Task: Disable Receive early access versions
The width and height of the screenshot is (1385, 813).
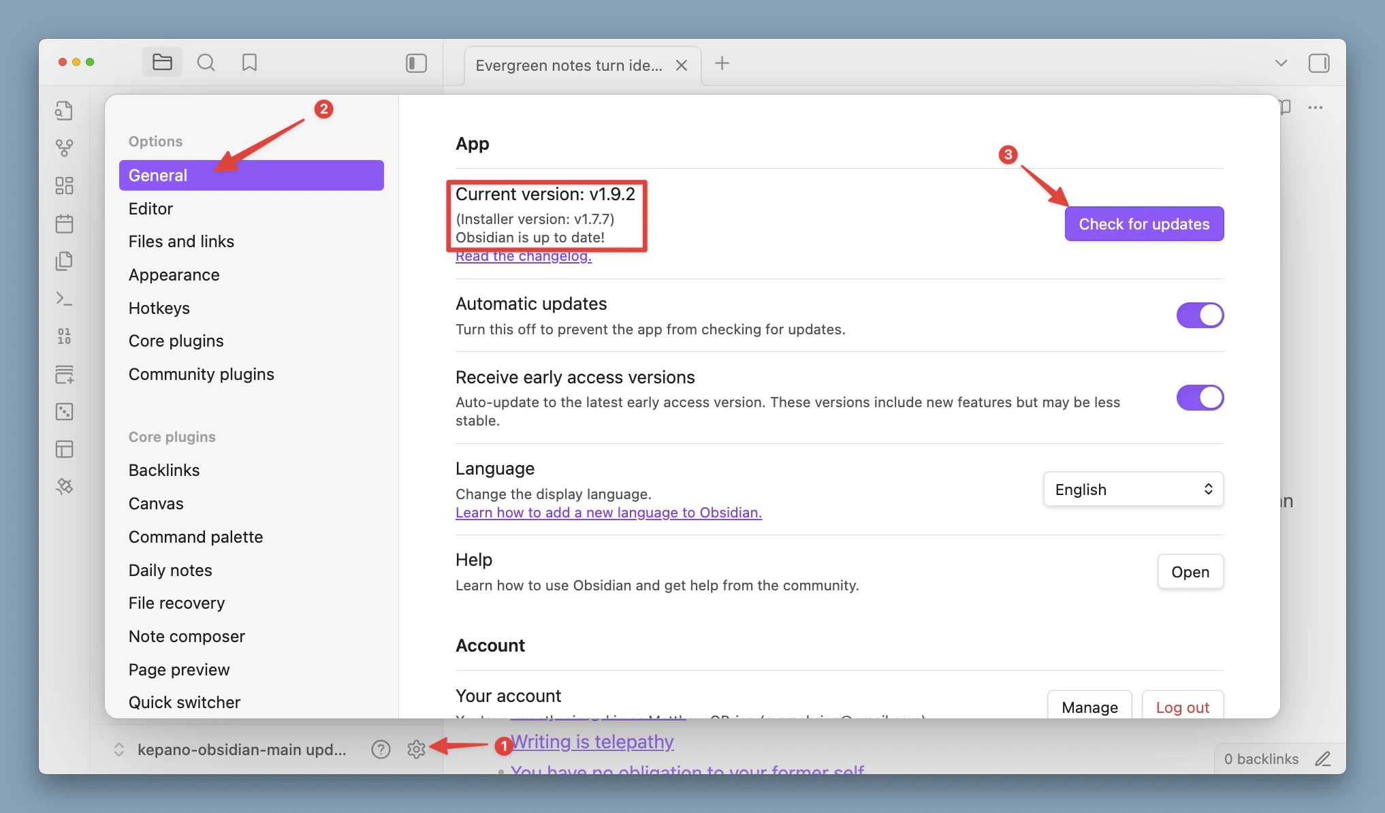Action: [1200, 398]
